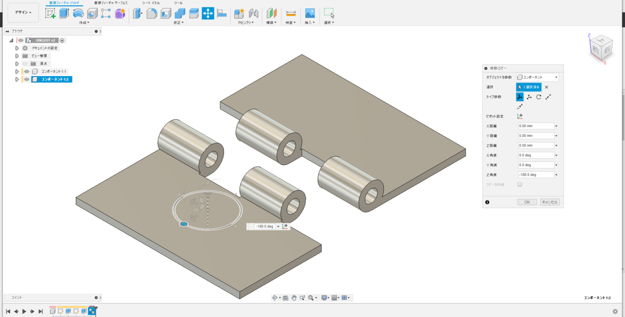Click the Look At navigation icon
The image size is (625, 317).
pos(285,298)
